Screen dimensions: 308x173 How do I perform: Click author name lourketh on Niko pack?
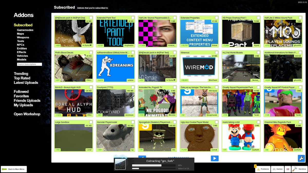point(297,150)
